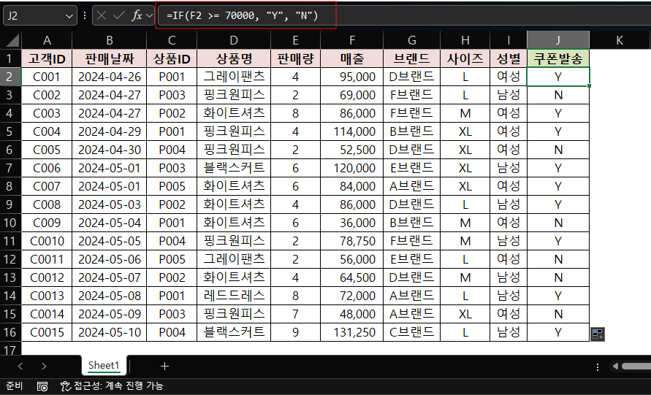Click the 성별 header cell

[x=509, y=58]
